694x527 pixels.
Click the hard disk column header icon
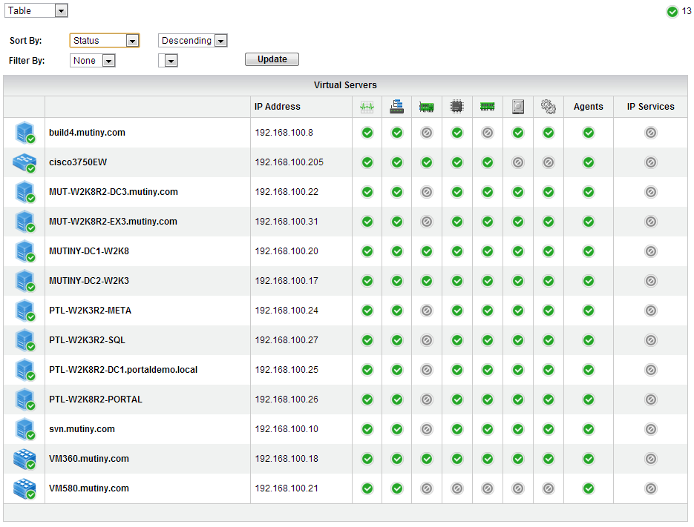pos(518,107)
